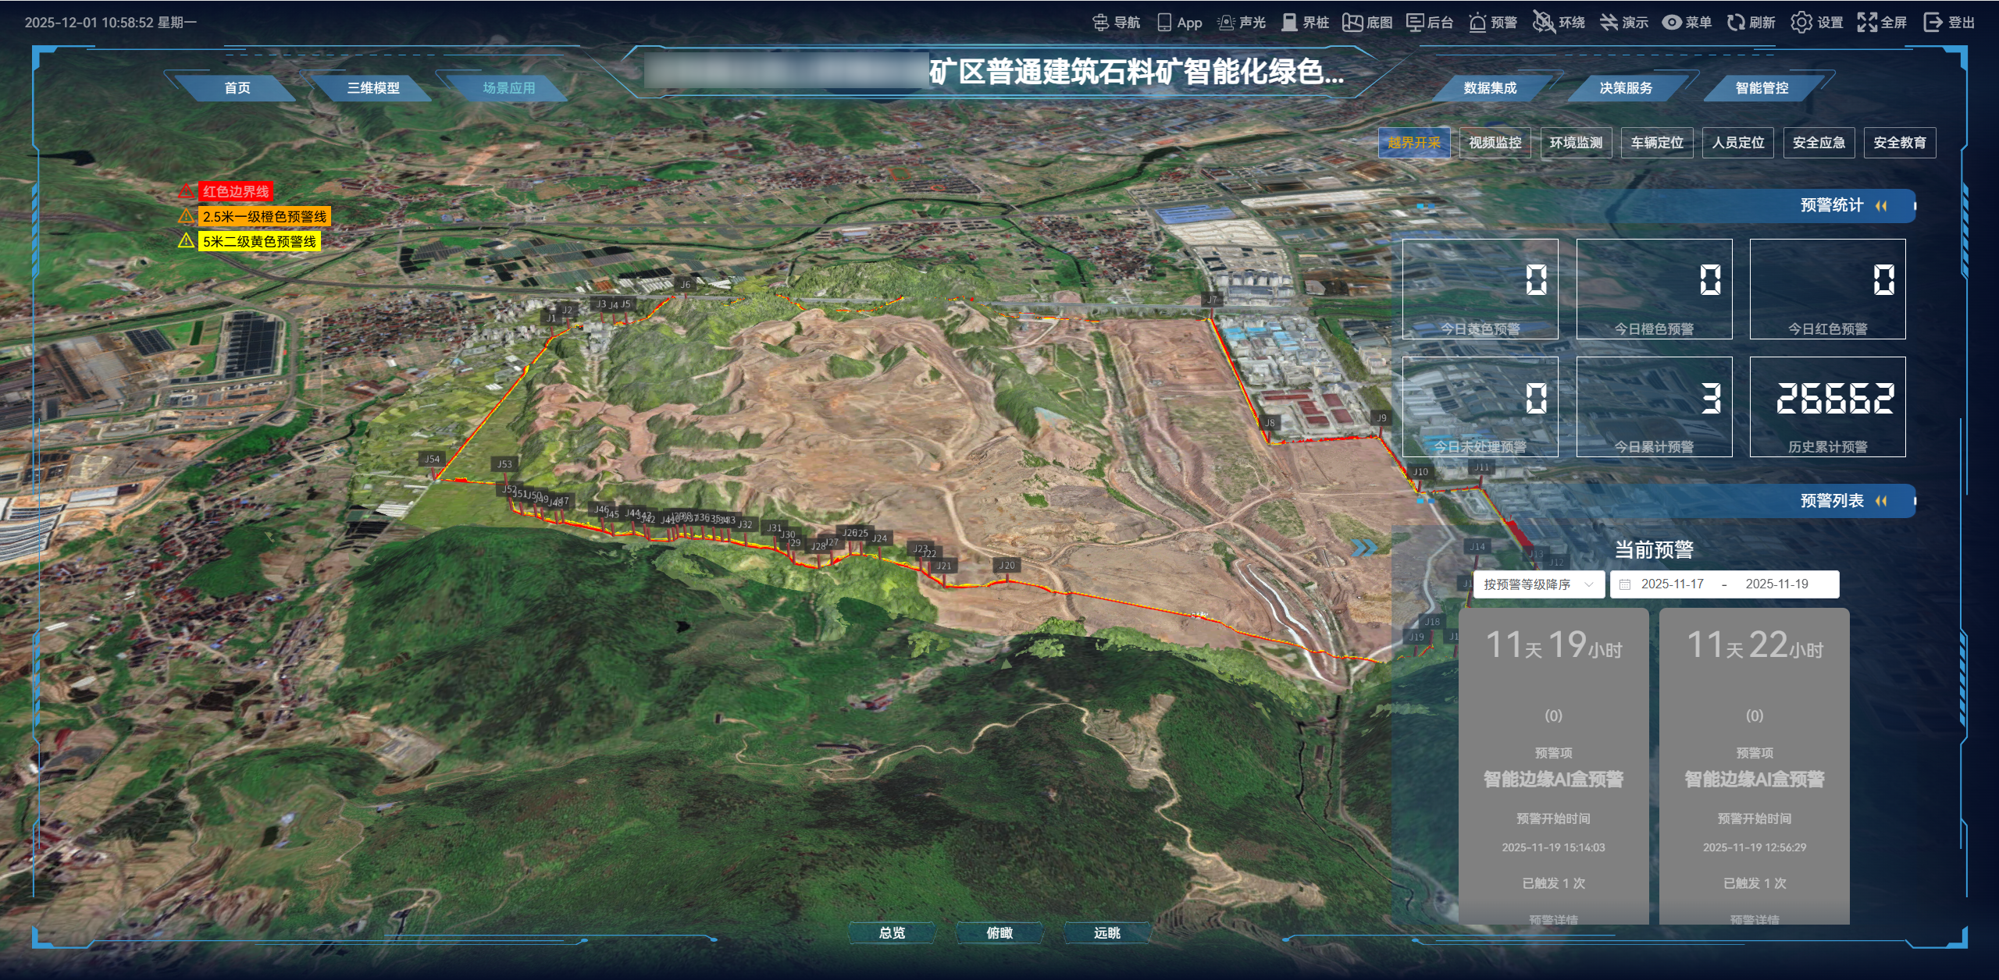Toggle the 5米二级黄色预警线 legend layer
Viewport: 1999px width, 980px height.
(259, 241)
